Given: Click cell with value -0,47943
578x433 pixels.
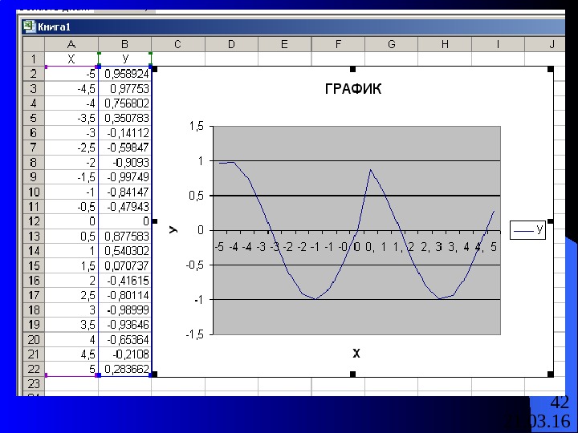Looking at the screenshot, I should point(124,207).
